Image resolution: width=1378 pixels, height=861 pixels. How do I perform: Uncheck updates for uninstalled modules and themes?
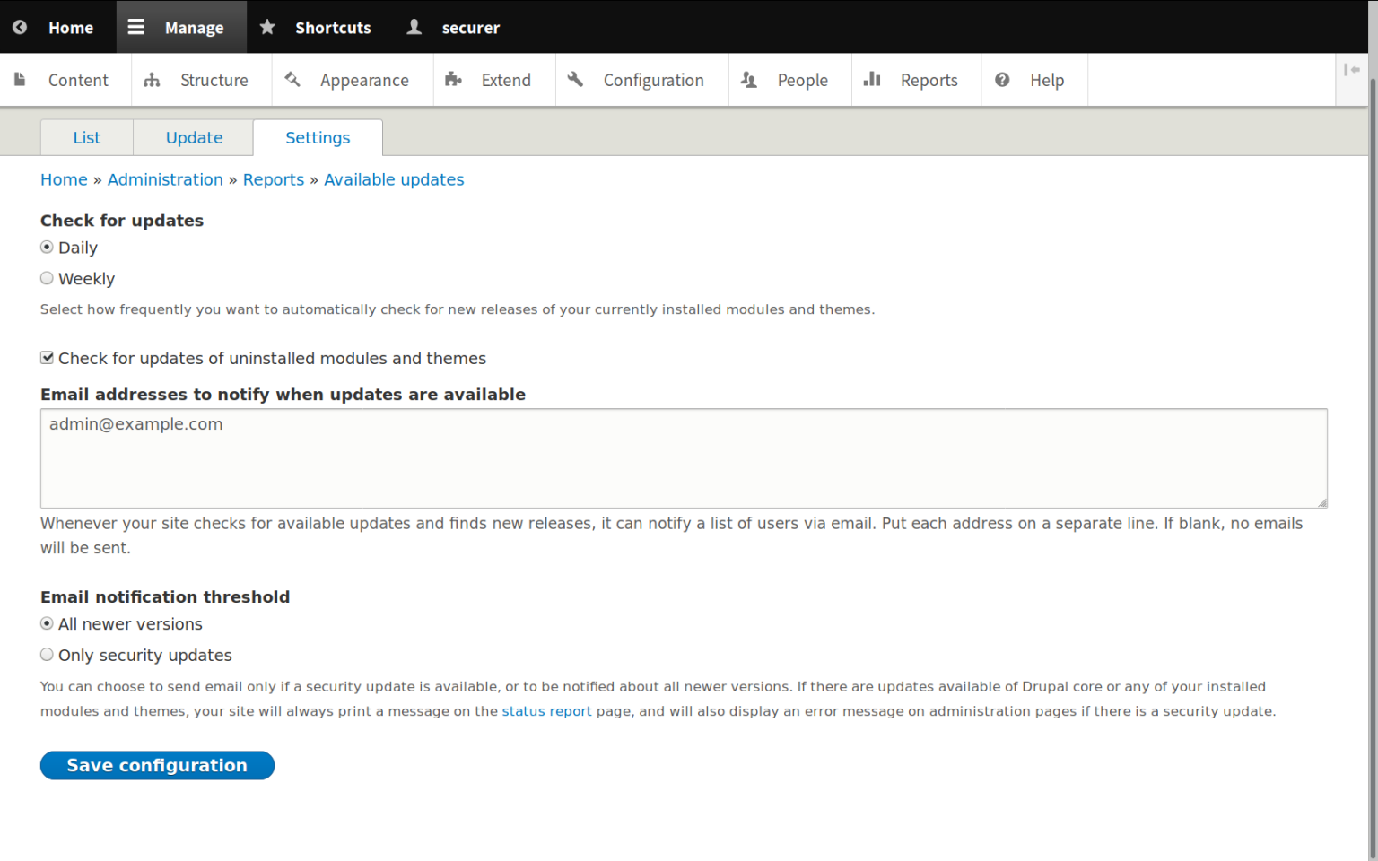47,357
